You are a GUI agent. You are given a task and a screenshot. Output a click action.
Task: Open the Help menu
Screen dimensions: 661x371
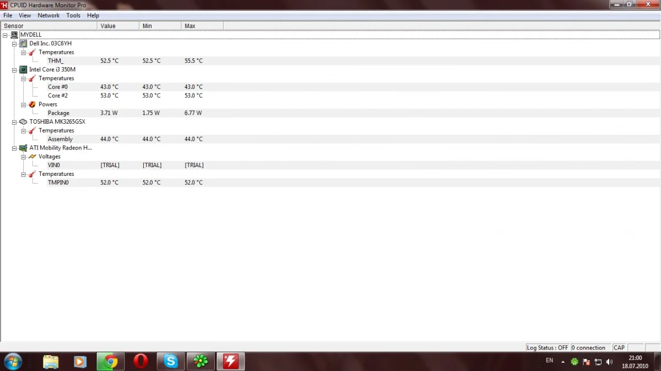(93, 15)
